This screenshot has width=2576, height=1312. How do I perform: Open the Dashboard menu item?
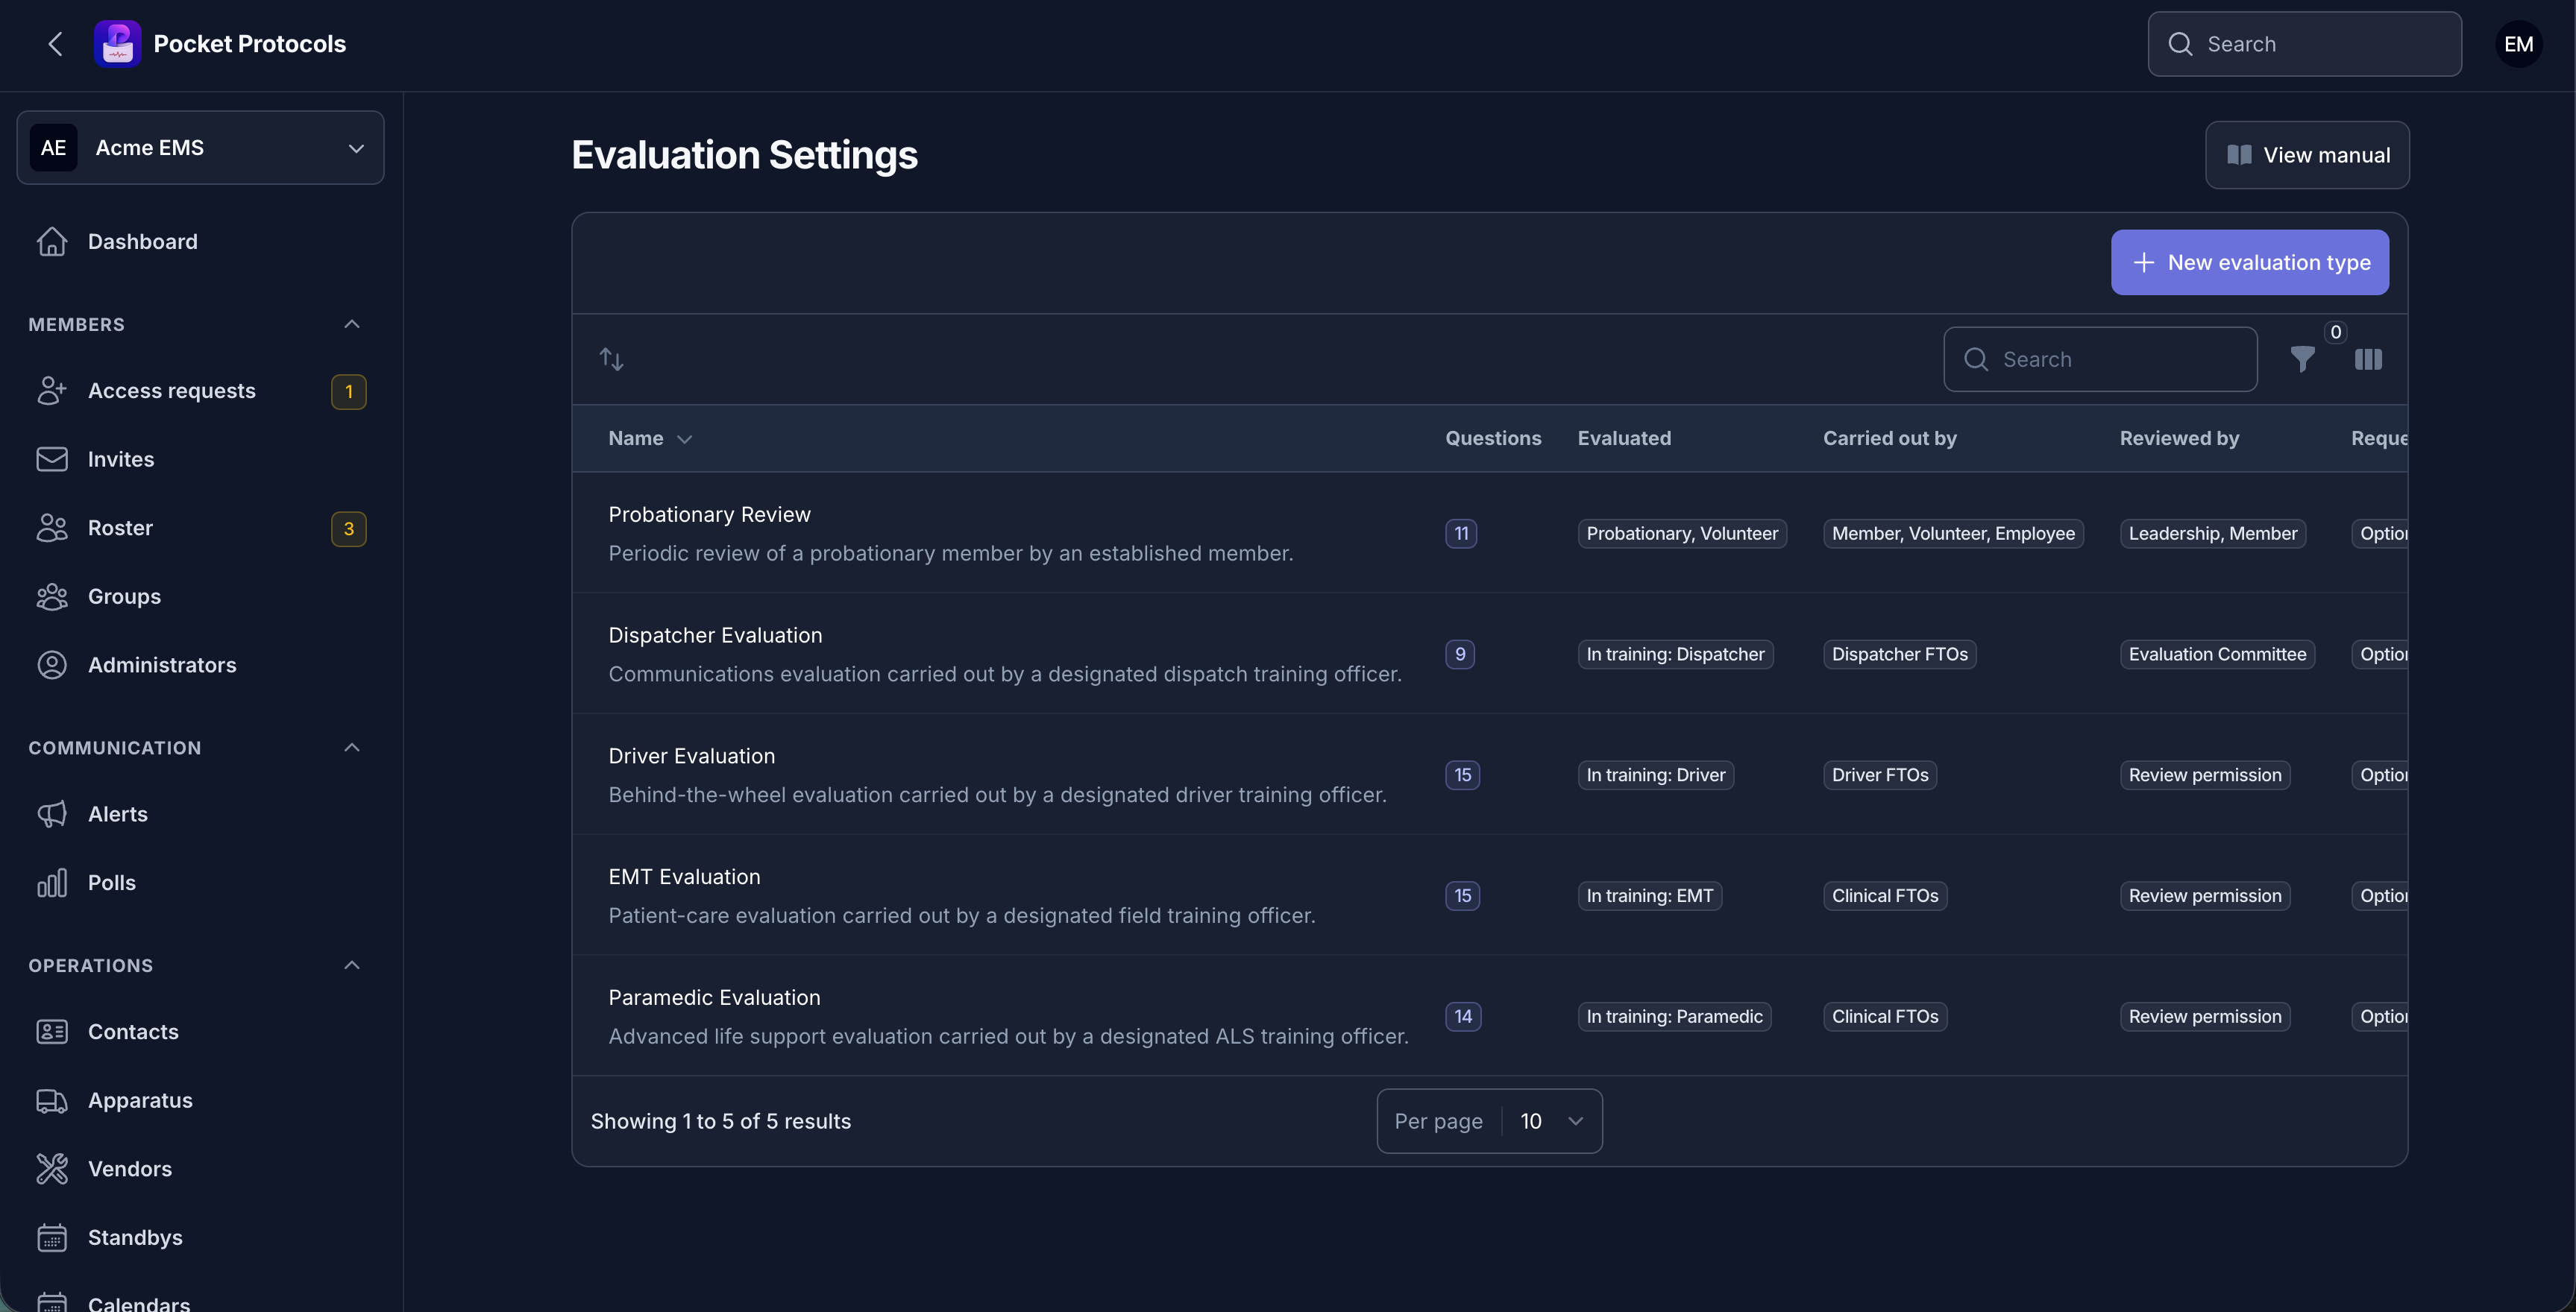[200, 242]
